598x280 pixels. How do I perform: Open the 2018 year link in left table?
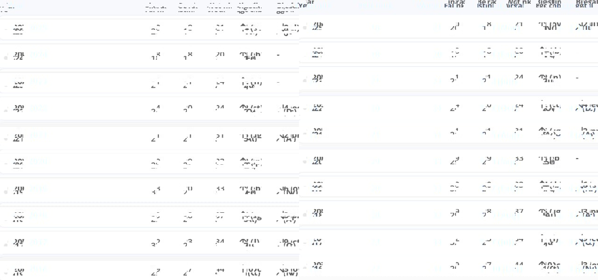tap(38, 215)
